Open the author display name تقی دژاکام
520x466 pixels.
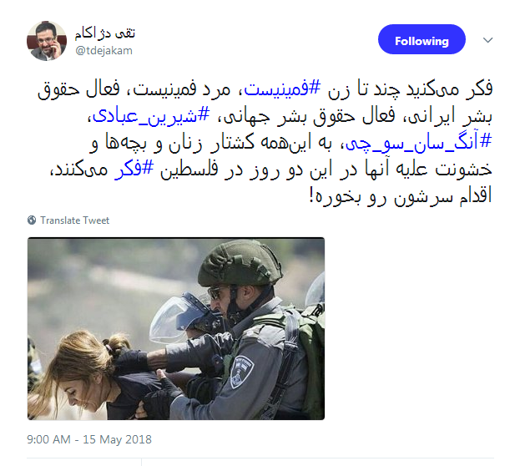tap(105, 33)
